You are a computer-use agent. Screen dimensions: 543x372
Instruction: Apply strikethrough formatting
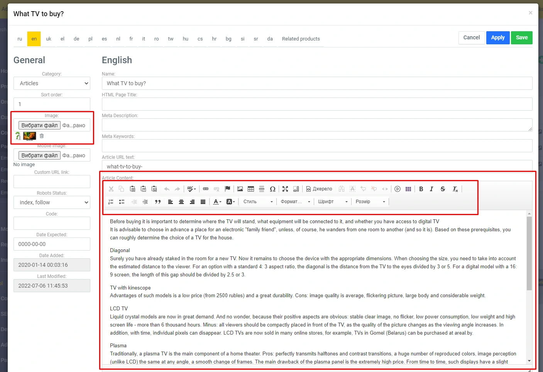tap(443, 189)
